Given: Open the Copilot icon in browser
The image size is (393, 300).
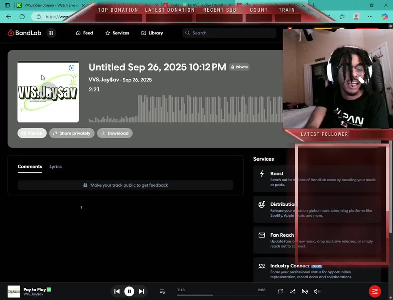Looking at the screenshot, I should [385, 17].
